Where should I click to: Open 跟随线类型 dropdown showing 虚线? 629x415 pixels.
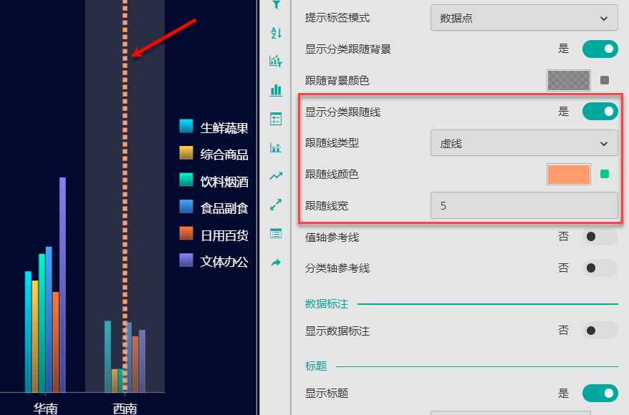[x=524, y=142]
